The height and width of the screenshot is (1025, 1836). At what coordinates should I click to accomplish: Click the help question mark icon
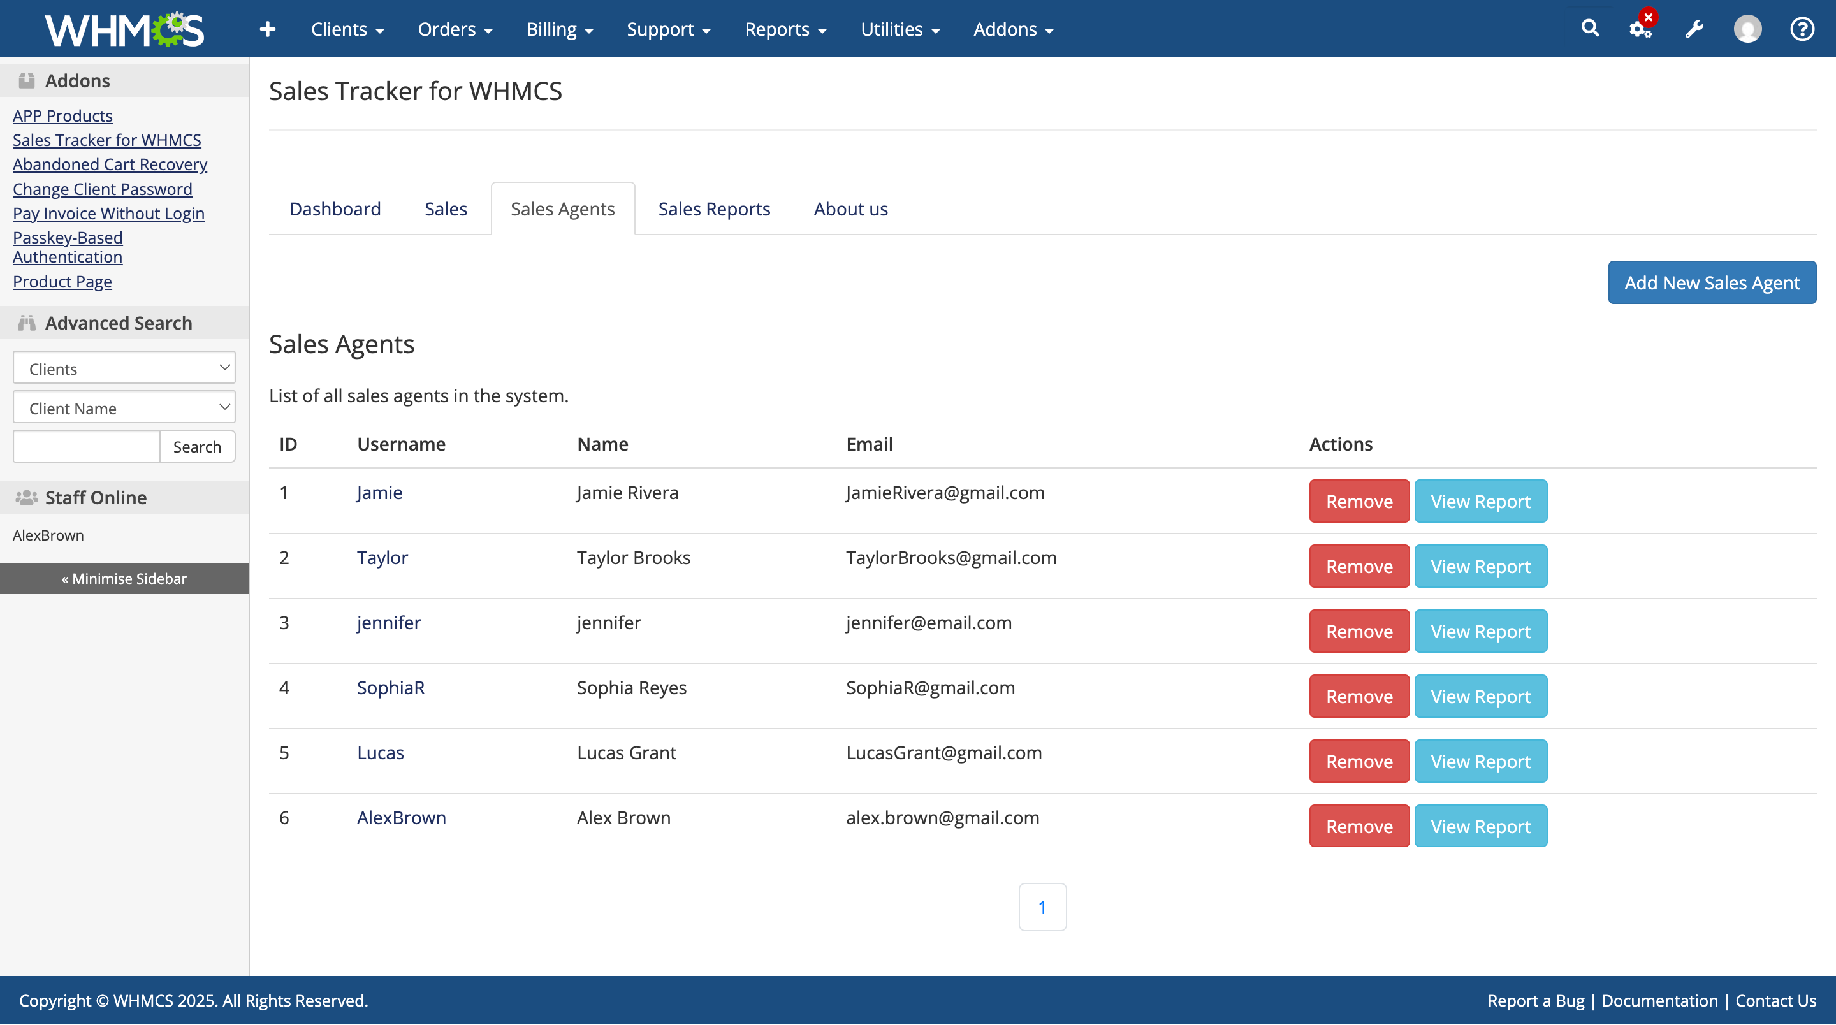1801,29
